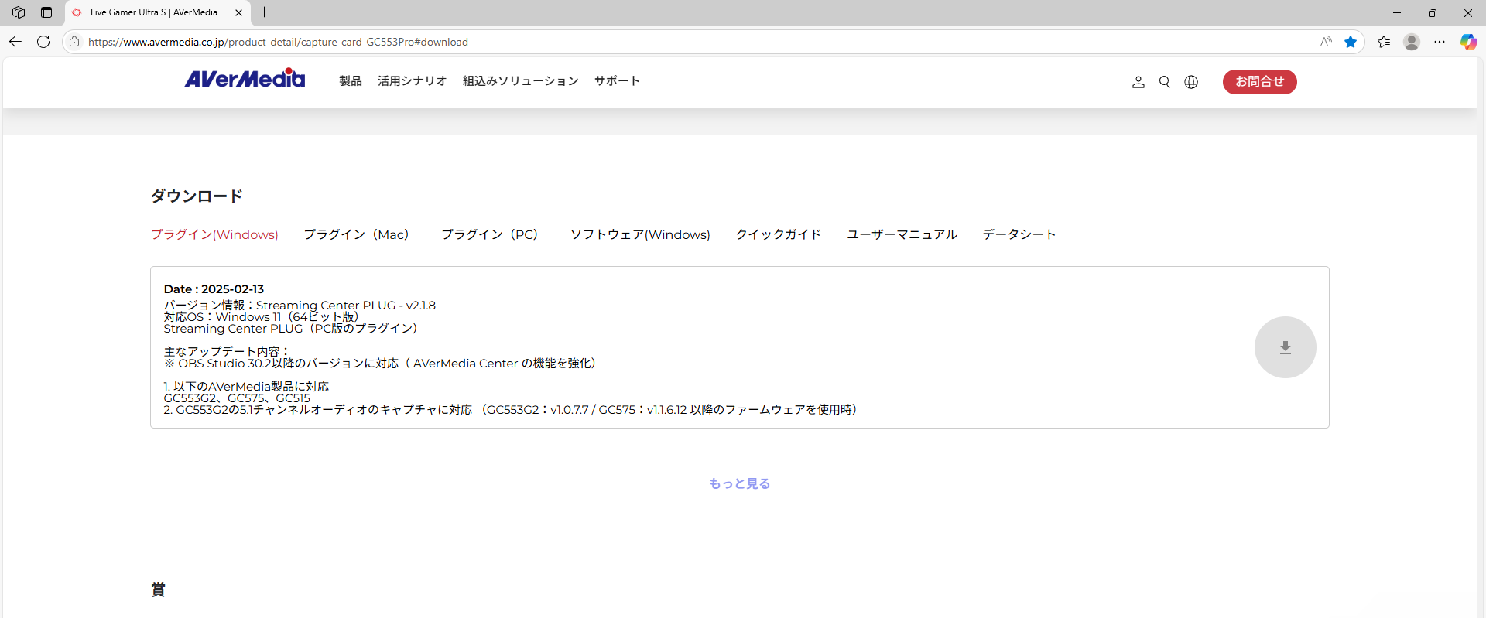The image size is (1486, 618).
Task: Open the 活用シナリオ menu
Action: click(413, 80)
